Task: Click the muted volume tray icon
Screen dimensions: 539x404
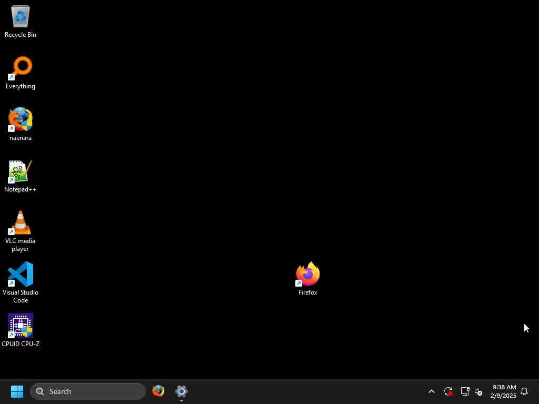Action: [478, 391]
